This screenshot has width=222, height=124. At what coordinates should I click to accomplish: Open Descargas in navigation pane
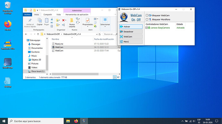[36, 44]
